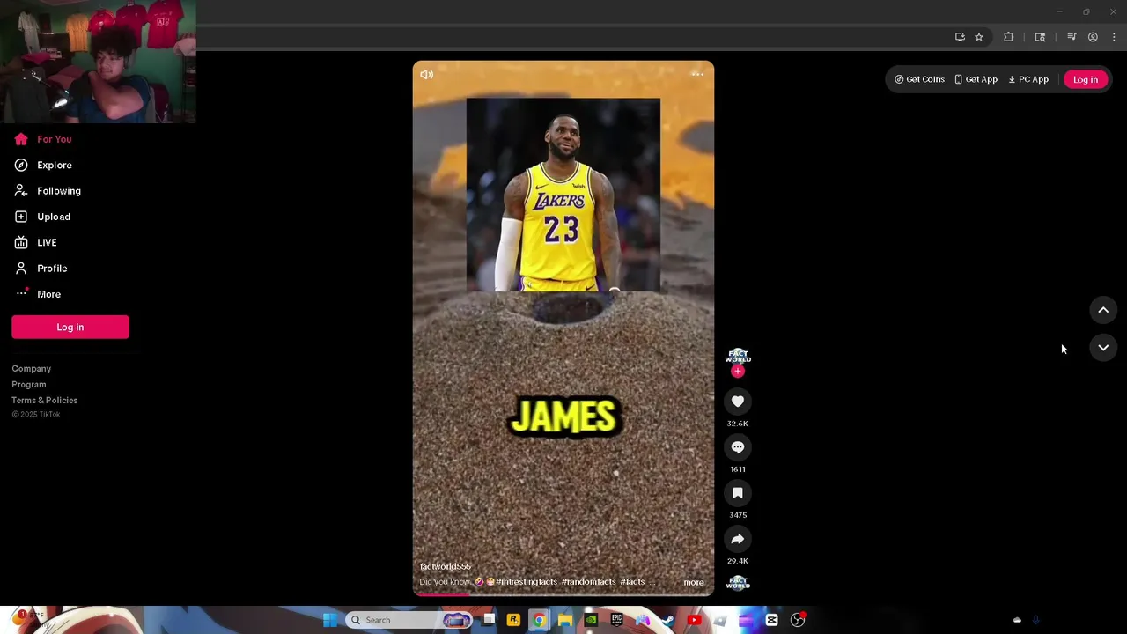
Task: Open the media control music-note icon
Action: (x=1072, y=37)
